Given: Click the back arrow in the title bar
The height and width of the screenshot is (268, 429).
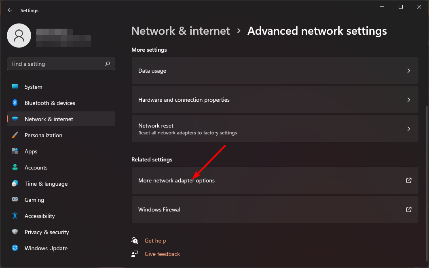Looking at the screenshot, I should (10, 10).
